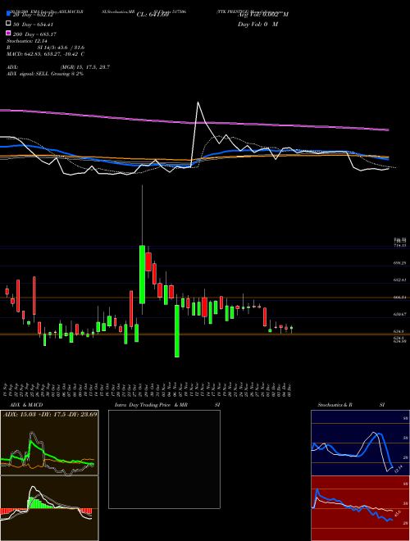Click the empty intraday price chart panel
This screenshot has width=410, height=541.
pos(164,459)
